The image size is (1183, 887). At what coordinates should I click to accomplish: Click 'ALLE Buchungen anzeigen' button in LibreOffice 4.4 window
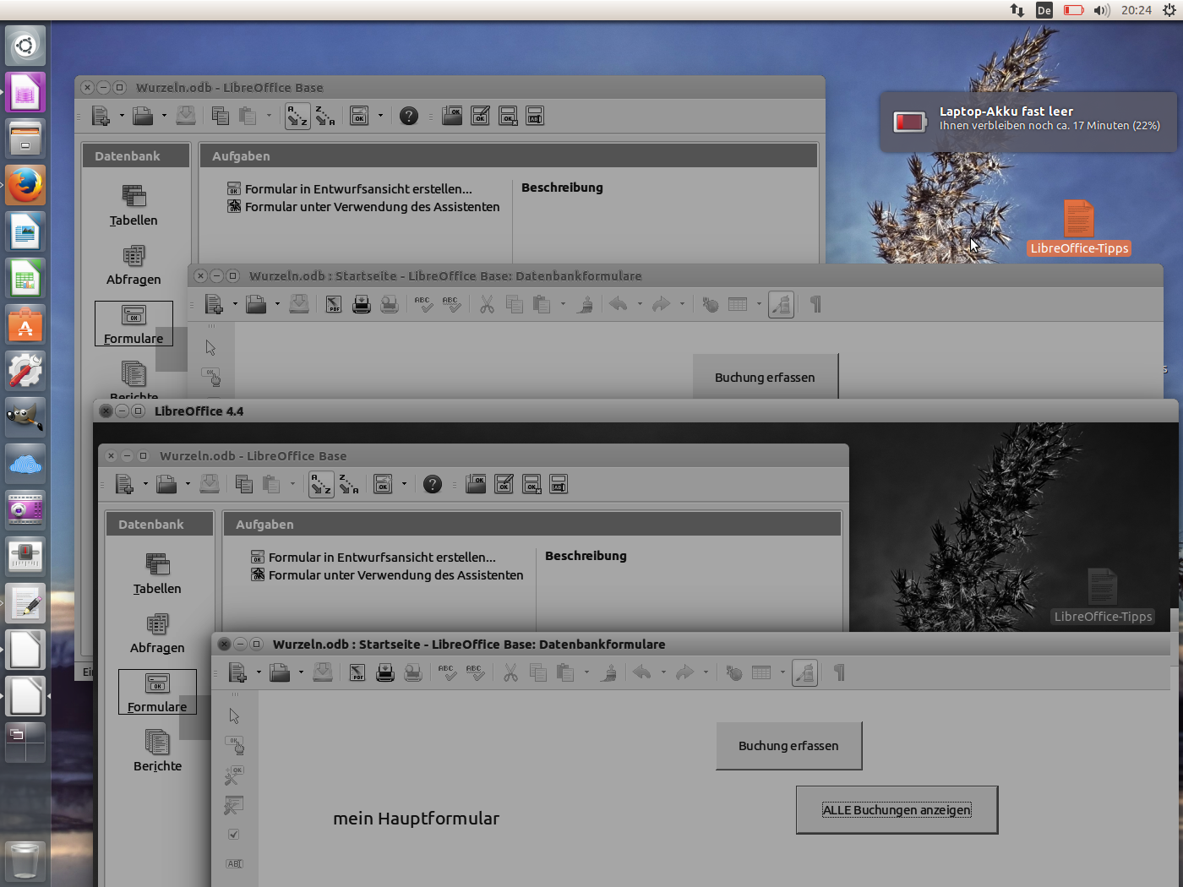click(897, 810)
